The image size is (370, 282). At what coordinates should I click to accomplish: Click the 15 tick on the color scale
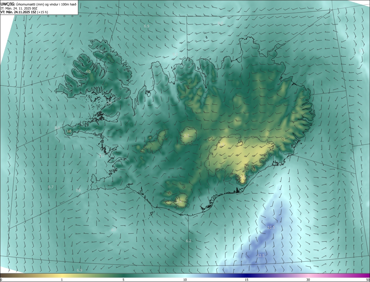(x=247, y=280)
